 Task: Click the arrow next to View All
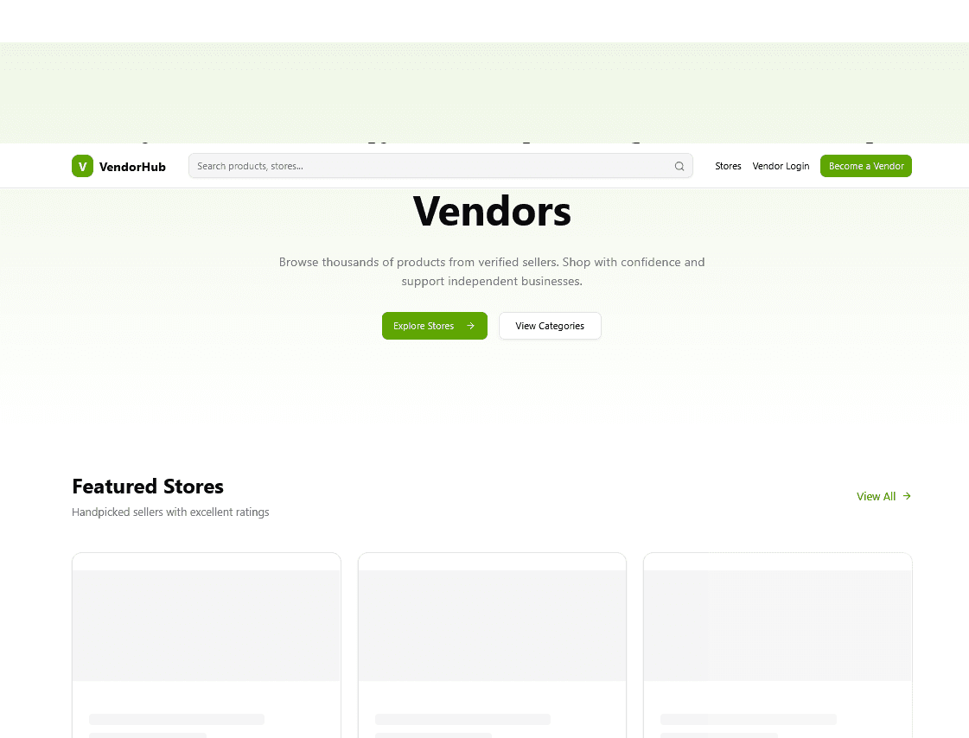908,496
